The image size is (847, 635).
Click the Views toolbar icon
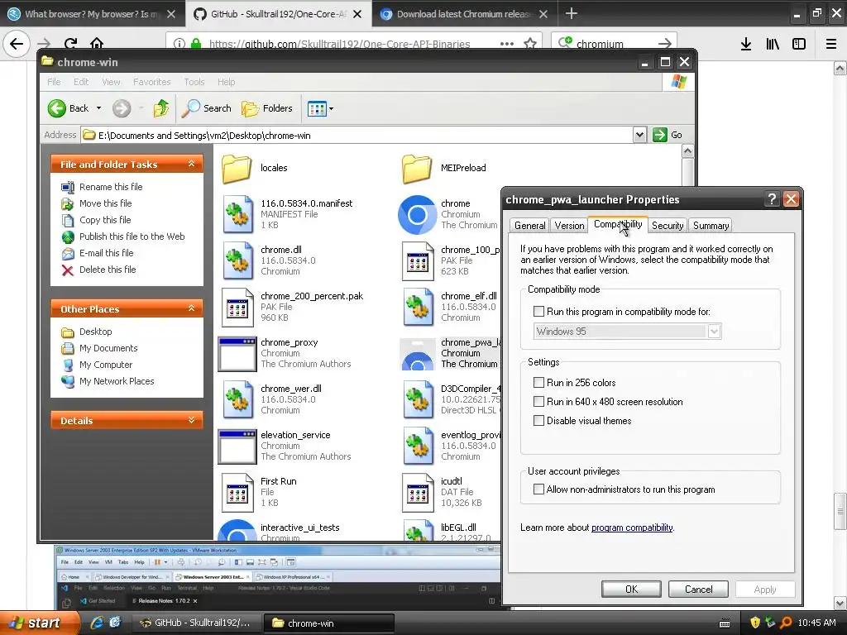[x=317, y=108]
